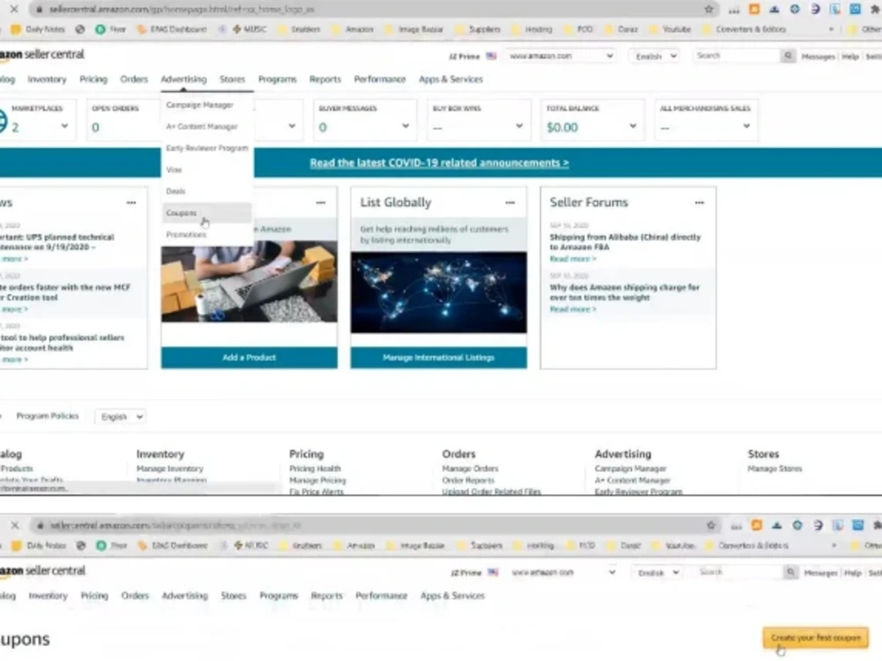This screenshot has height=661, width=882.
Task: Open the Suppliers bookmark folder in top window
Action: click(479, 29)
